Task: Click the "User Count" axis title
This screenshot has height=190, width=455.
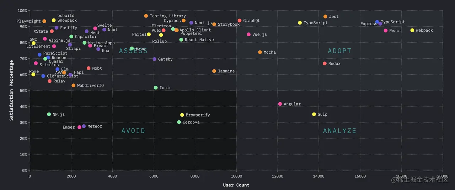Action: tap(236, 185)
